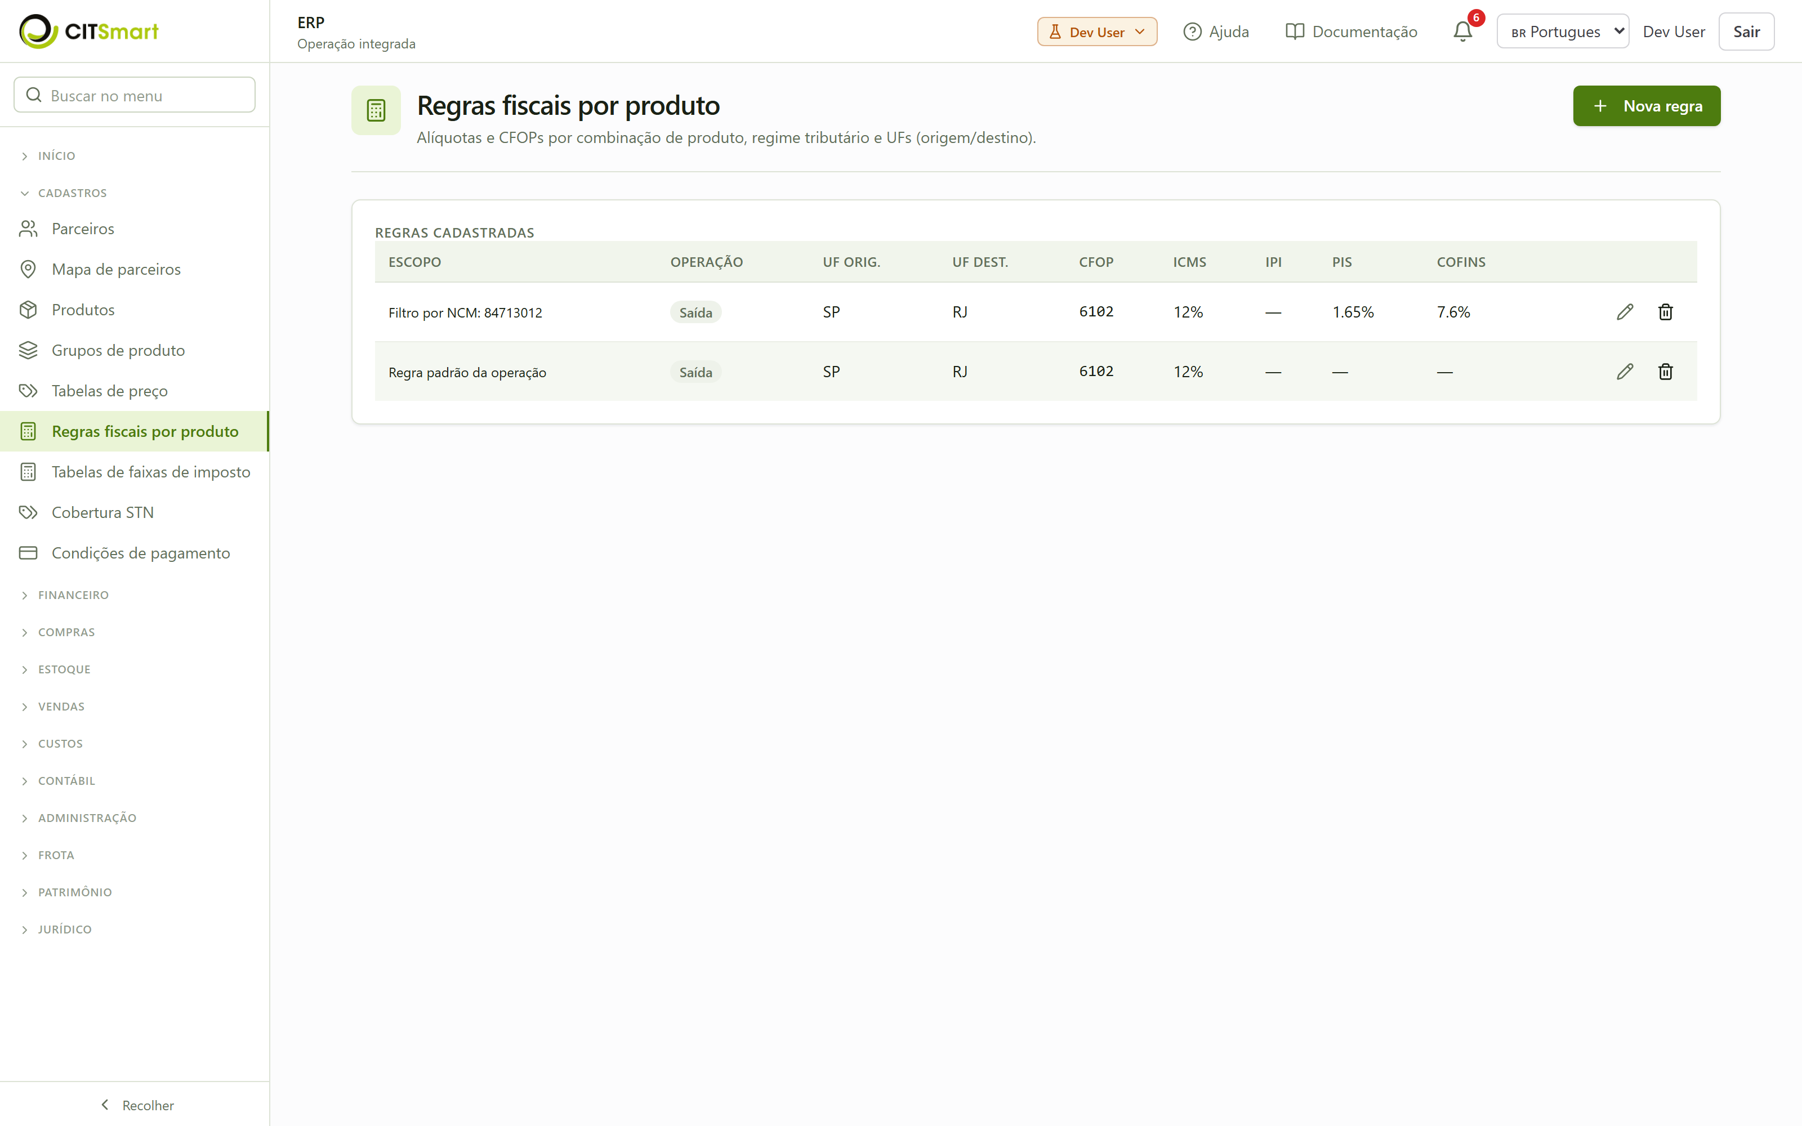Open the notifications bell
This screenshot has height=1126, width=1802.
pyautogui.click(x=1462, y=32)
